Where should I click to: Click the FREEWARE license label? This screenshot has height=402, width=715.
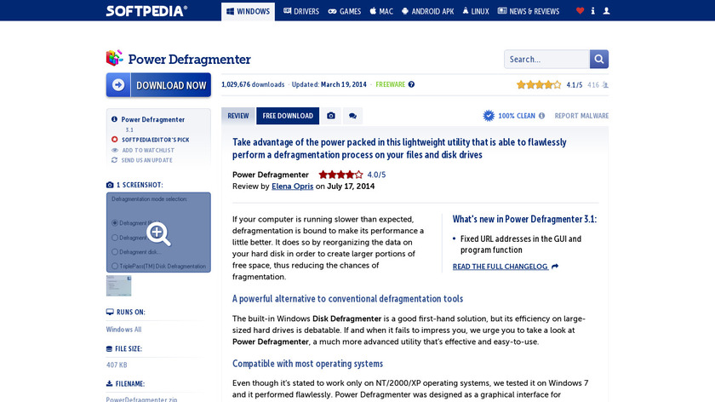tap(391, 84)
